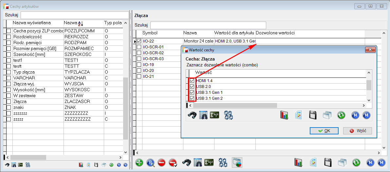Refresh Złącza panel list with green arrows icon
The image size is (390, 172).
click(356, 163)
